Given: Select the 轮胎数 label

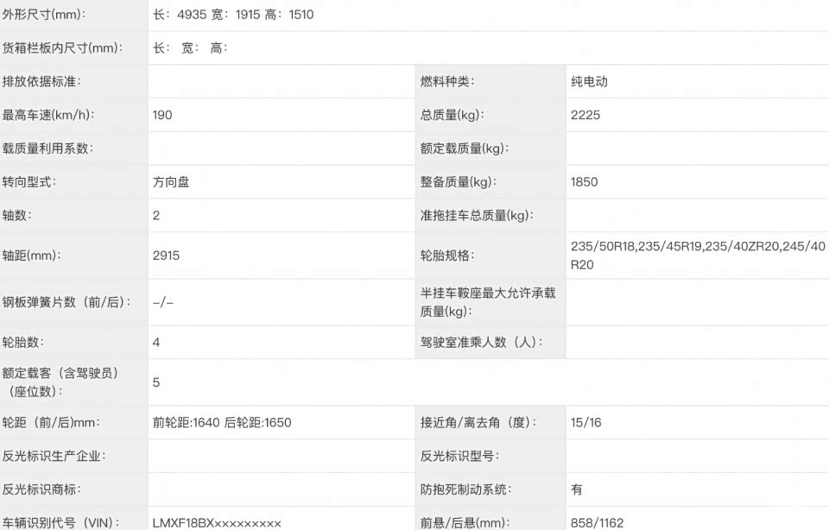Looking at the screenshot, I should 23,343.
